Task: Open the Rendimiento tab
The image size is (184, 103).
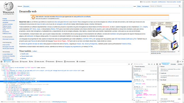Action: (x=50, y=62)
